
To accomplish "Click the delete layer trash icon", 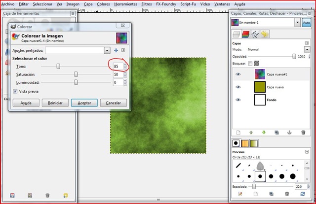I will [302, 132].
